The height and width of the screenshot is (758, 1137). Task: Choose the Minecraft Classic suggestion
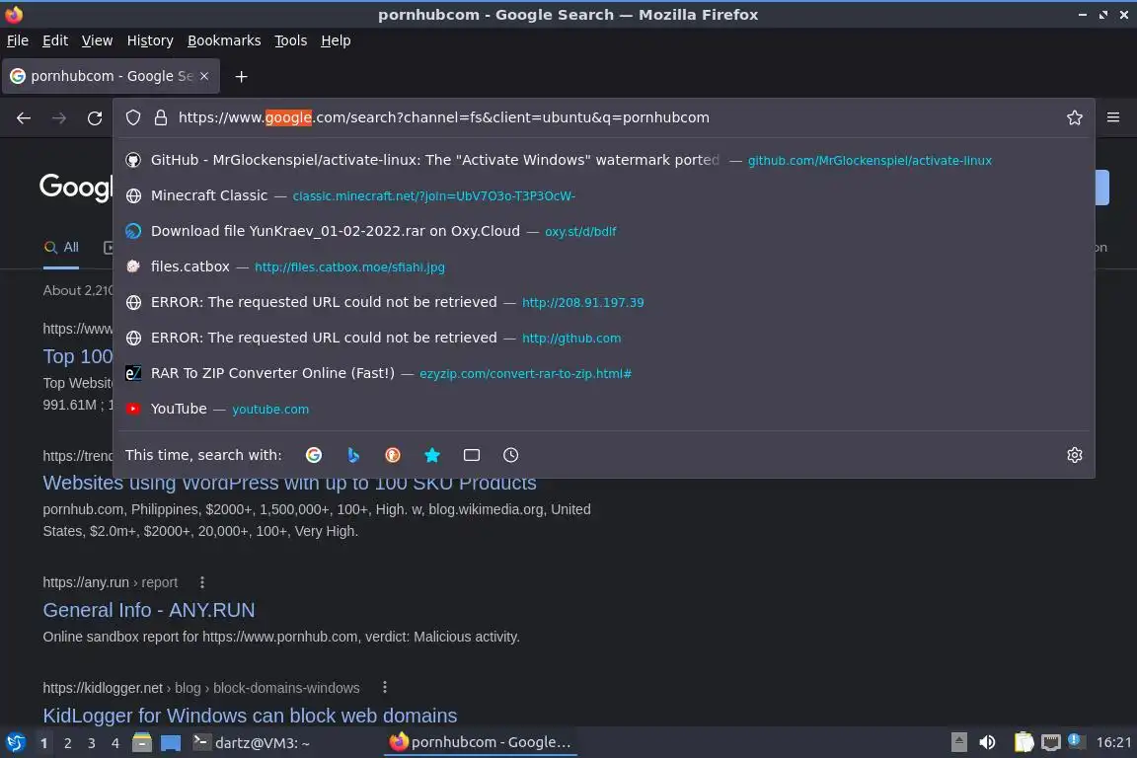603,195
